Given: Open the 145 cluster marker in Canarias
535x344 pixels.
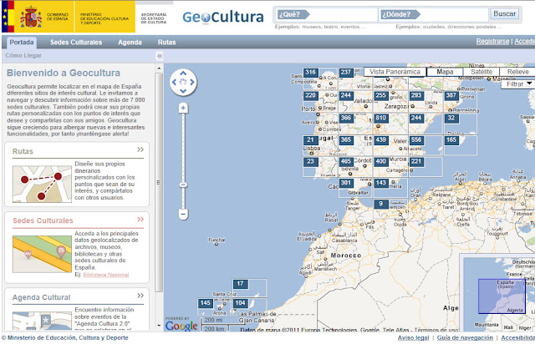Looking at the screenshot, I should pyautogui.click(x=206, y=303).
